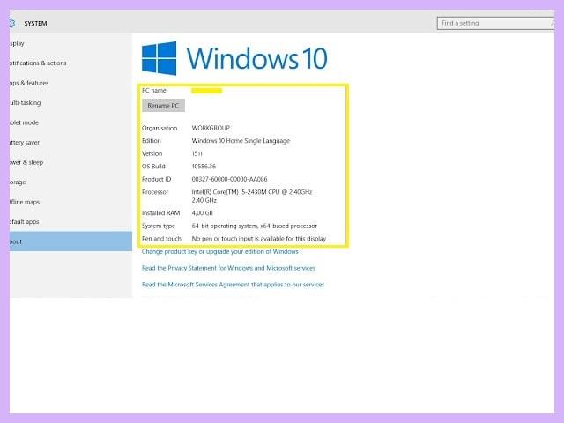564x423 pixels.
Task: Click the Installed RAM 4.00 GB value
Action: pyautogui.click(x=203, y=213)
